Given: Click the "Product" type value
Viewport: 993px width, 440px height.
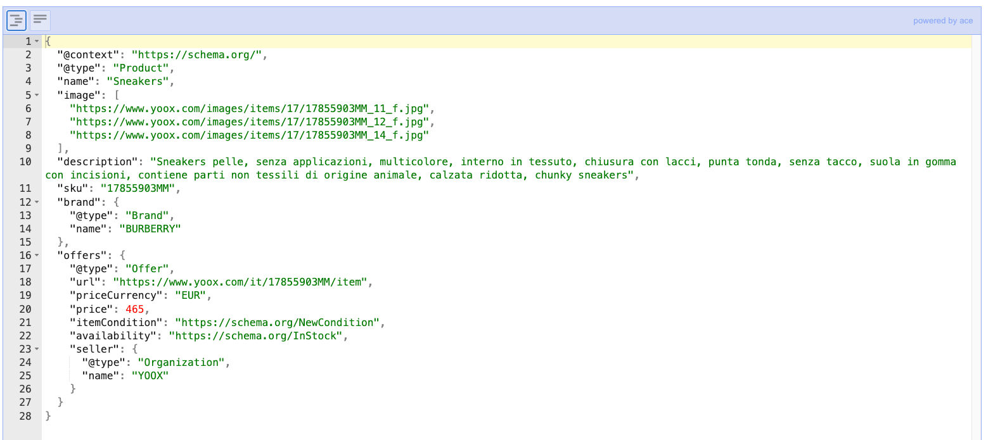Looking at the screenshot, I should coord(141,68).
